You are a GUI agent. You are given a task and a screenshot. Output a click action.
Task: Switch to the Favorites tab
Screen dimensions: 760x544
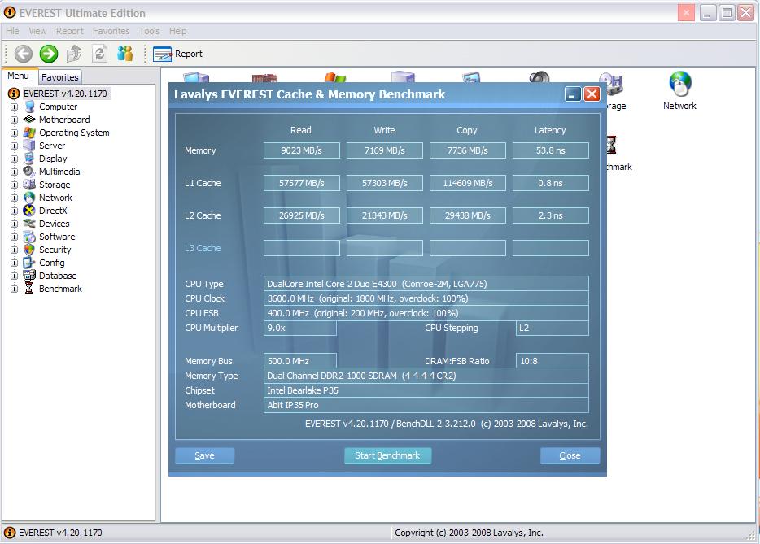pos(59,77)
